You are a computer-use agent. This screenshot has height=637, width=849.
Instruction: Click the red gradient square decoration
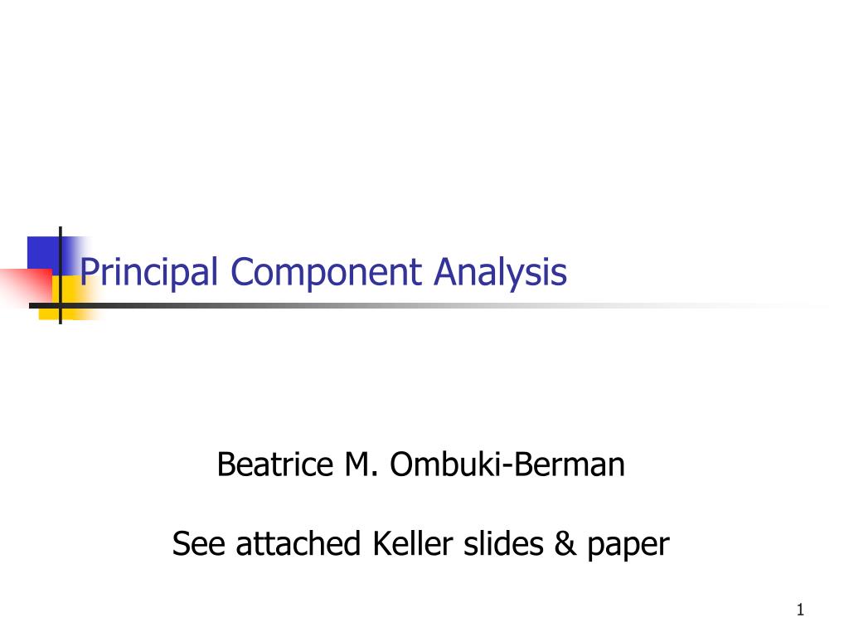pyautogui.click(x=26, y=285)
